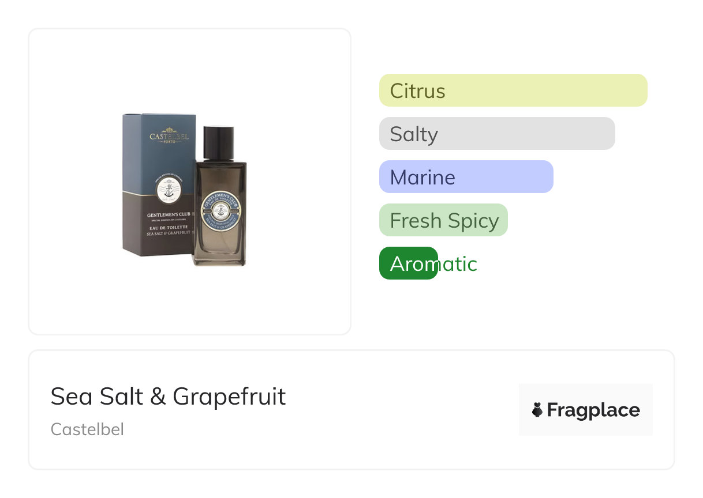Image resolution: width=703 pixels, height=498 pixels.
Task: Click the Marine accord bar
Action: pos(466,177)
